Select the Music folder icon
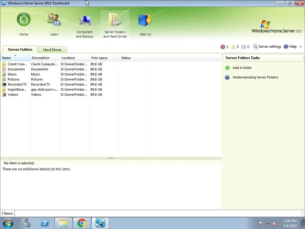Image resolution: width=305 pixels, height=229 pixels. (4, 74)
